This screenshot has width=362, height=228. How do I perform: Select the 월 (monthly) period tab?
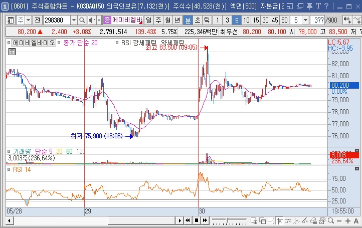tap(168, 21)
